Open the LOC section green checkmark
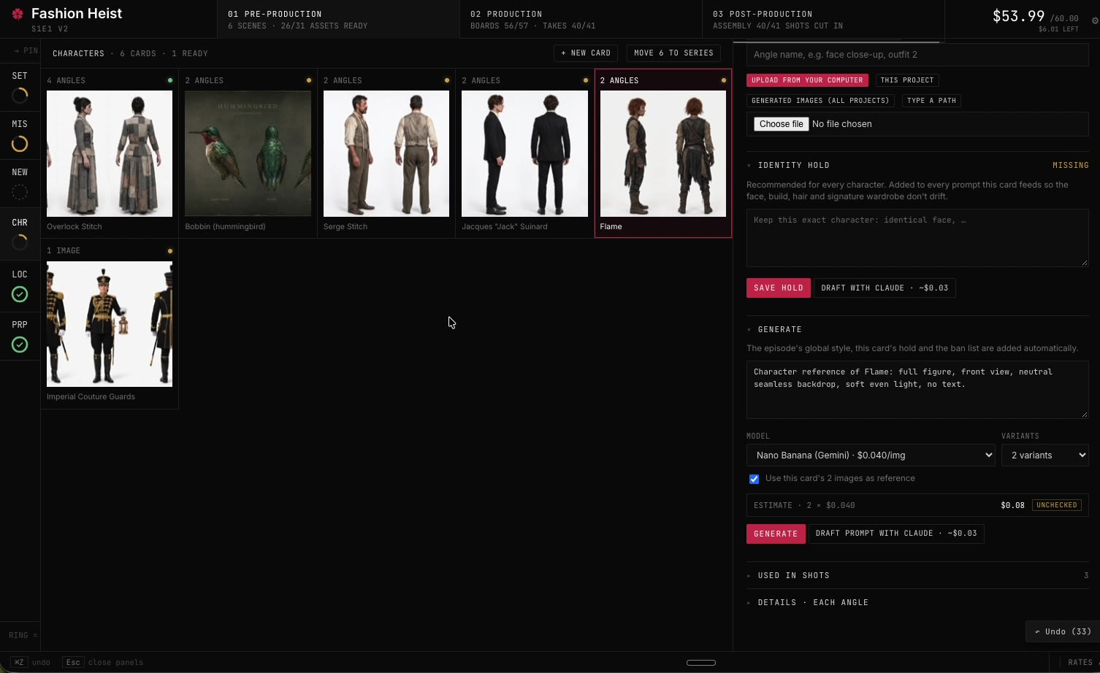The image size is (1100, 673). (x=20, y=294)
